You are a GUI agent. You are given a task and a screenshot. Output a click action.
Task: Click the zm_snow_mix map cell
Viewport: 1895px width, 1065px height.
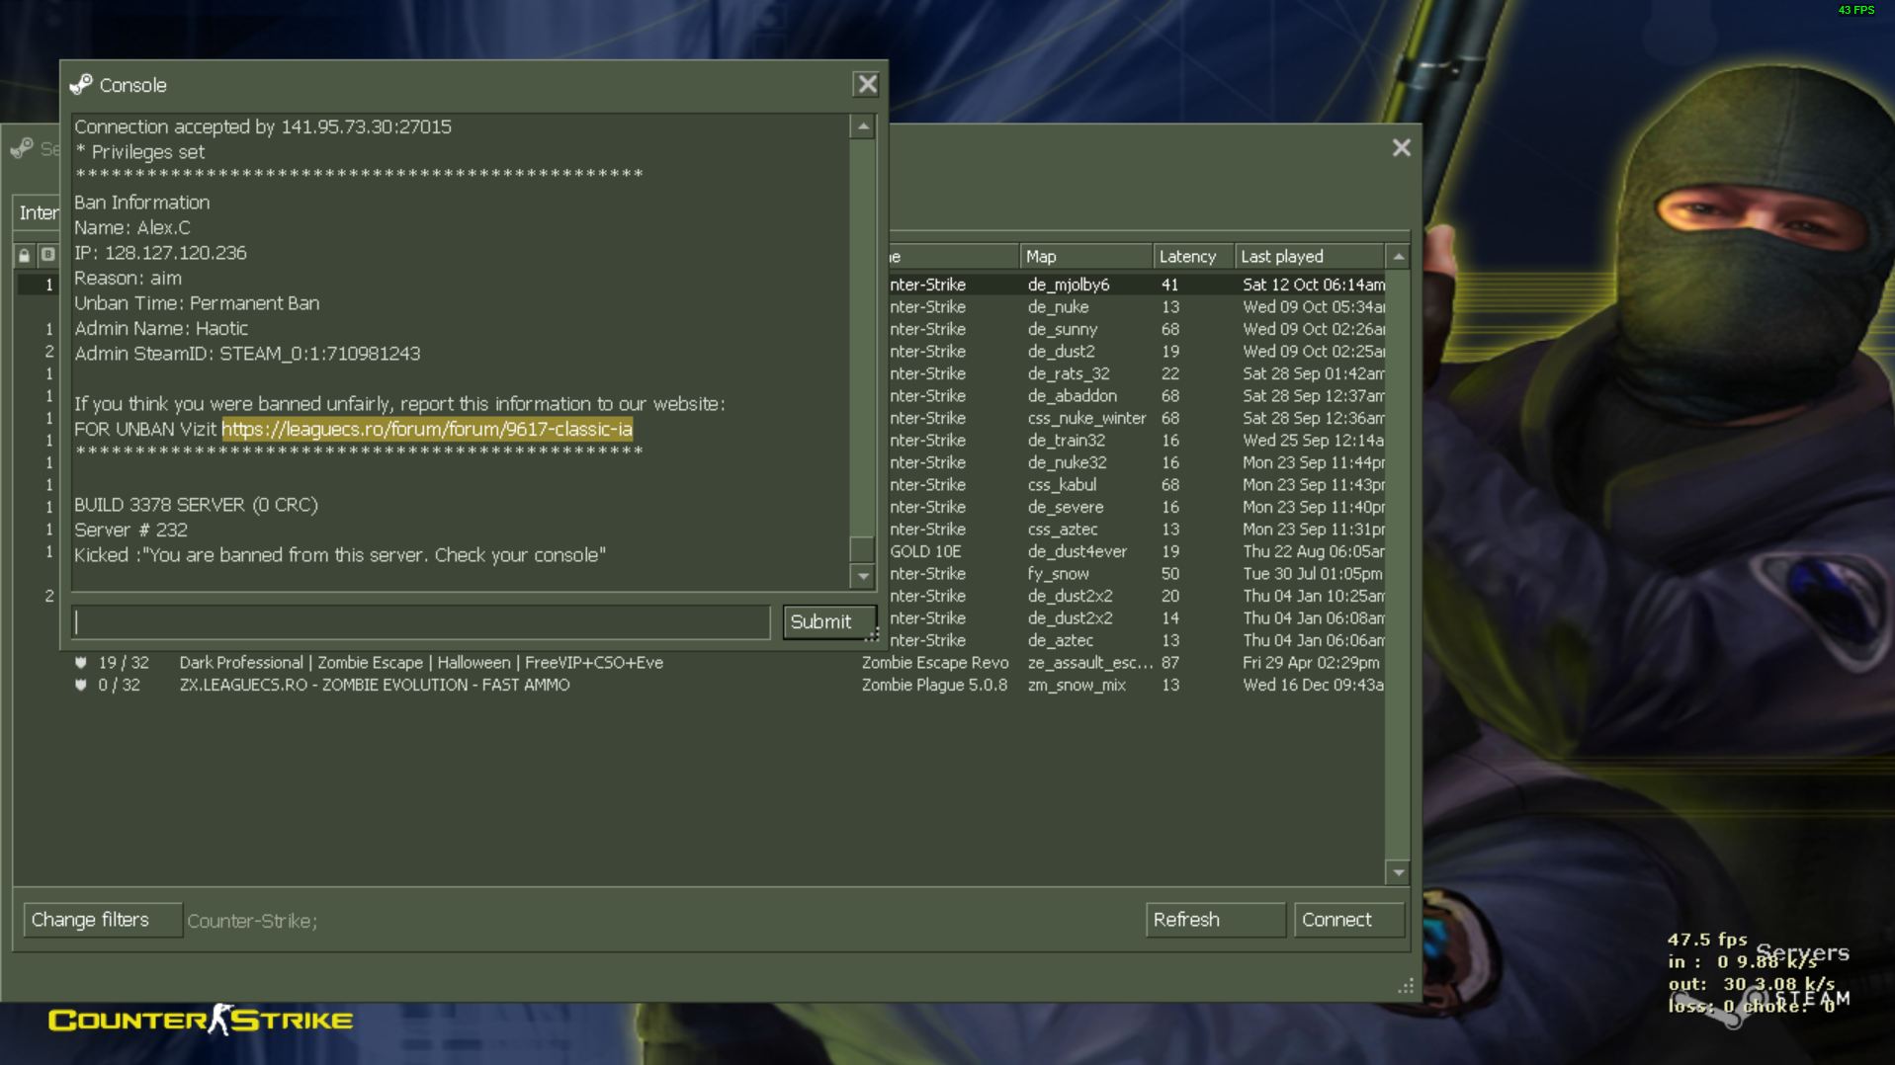click(x=1077, y=685)
